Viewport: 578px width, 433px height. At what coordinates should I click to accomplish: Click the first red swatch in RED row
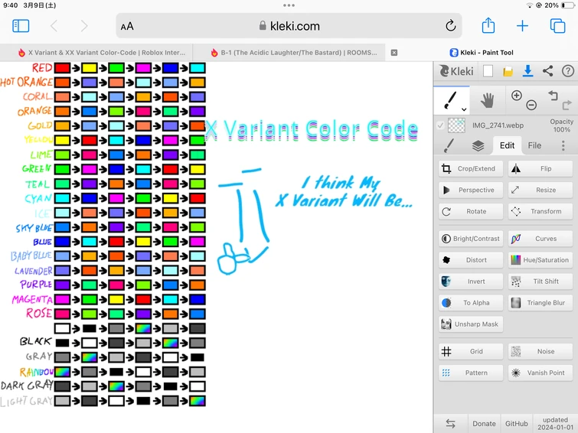click(62, 68)
